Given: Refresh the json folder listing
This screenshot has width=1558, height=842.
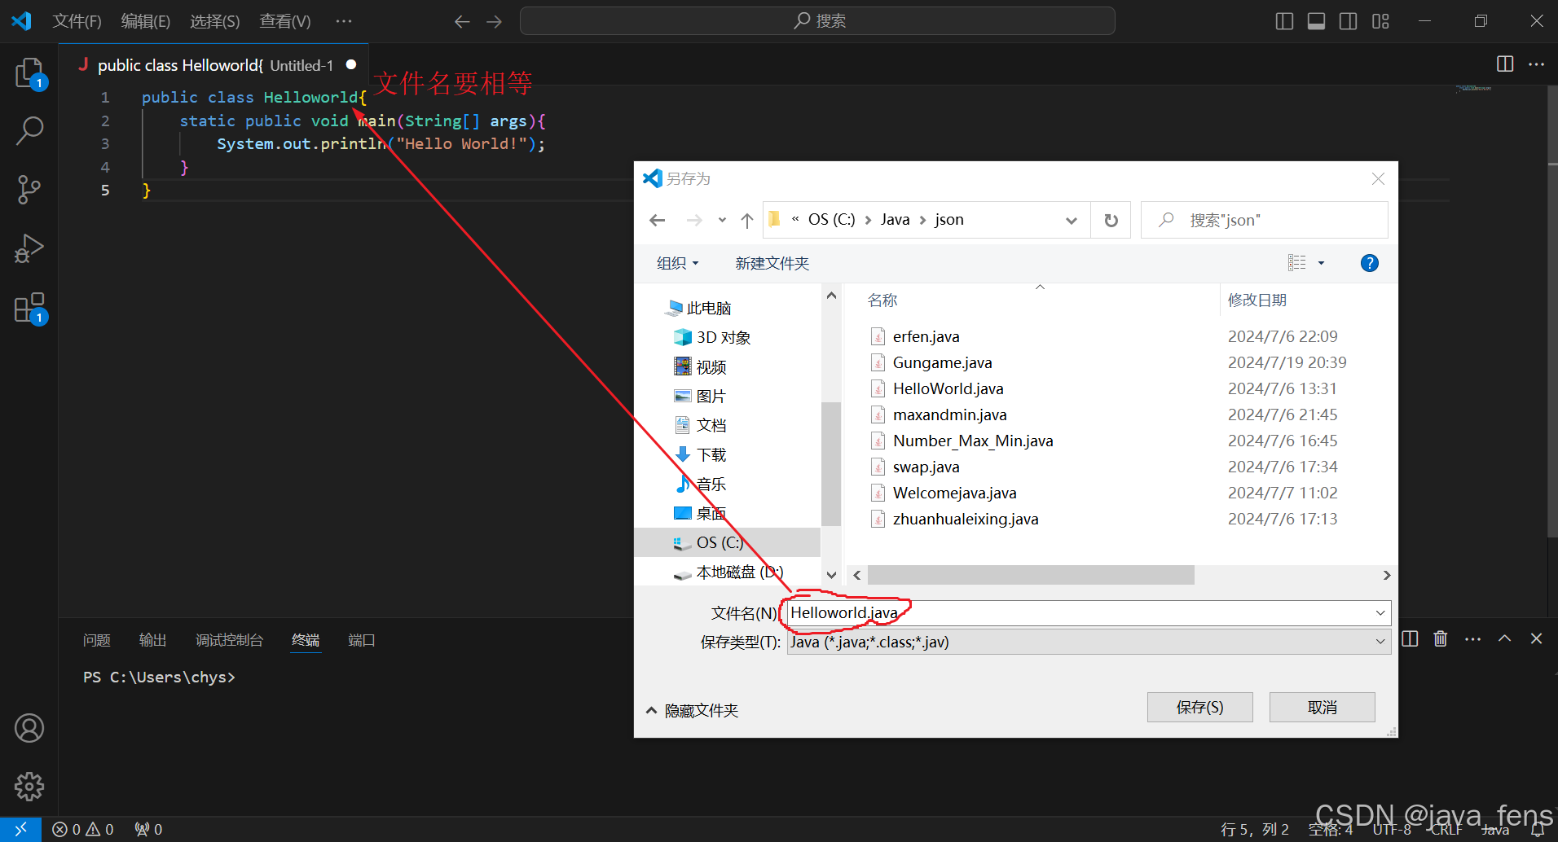Looking at the screenshot, I should click(1111, 220).
